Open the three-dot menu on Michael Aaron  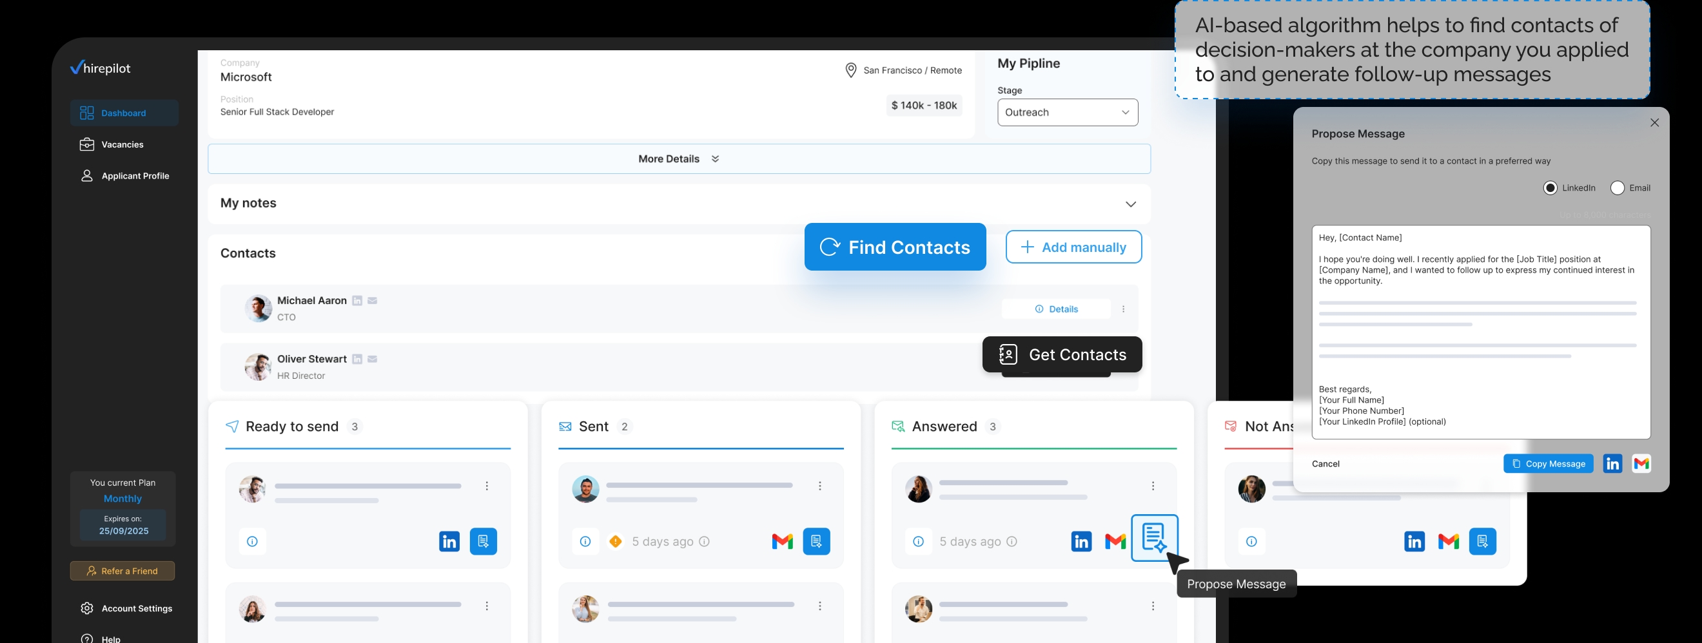click(x=1122, y=309)
